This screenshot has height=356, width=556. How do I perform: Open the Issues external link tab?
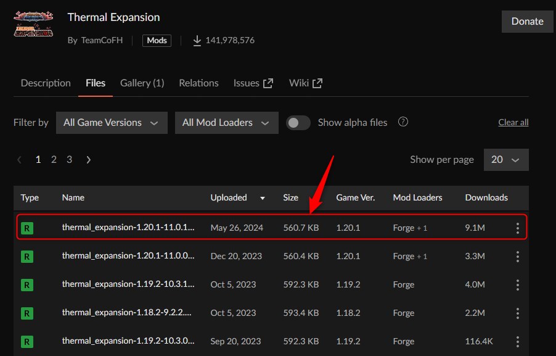click(x=253, y=83)
